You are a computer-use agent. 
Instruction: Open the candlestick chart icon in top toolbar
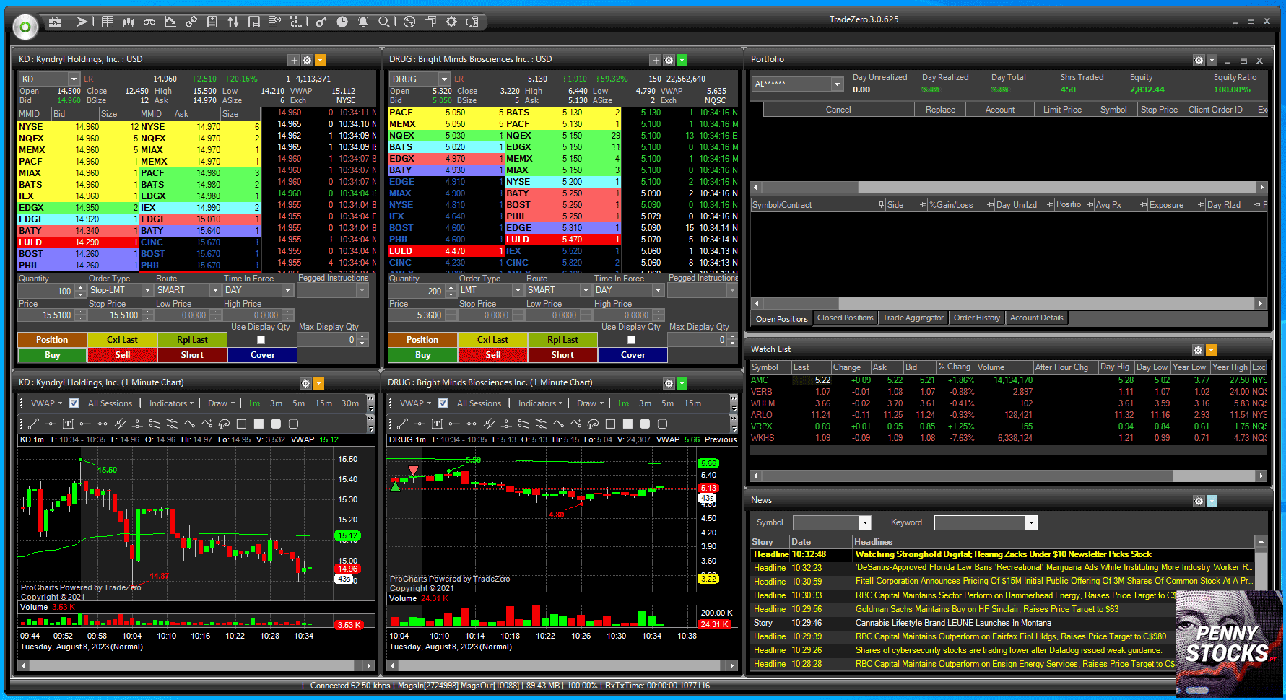point(129,22)
